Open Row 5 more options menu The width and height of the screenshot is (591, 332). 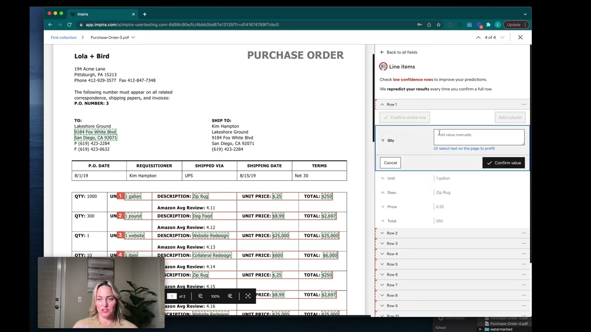coord(524,264)
